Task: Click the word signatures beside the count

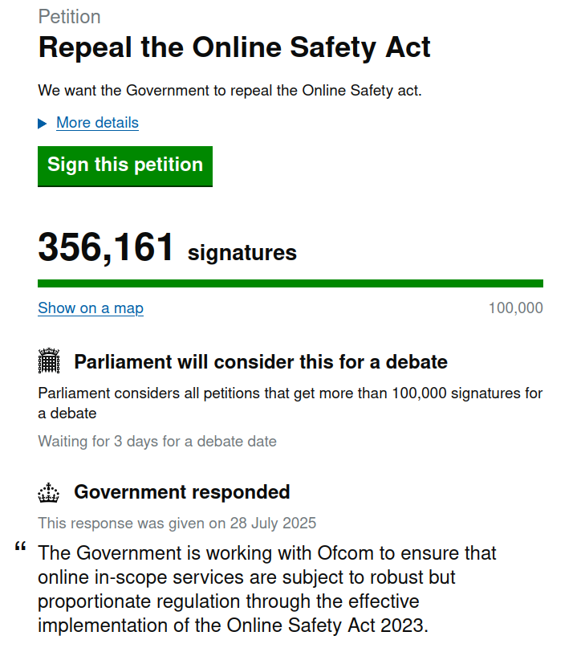Action: (242, 253)
